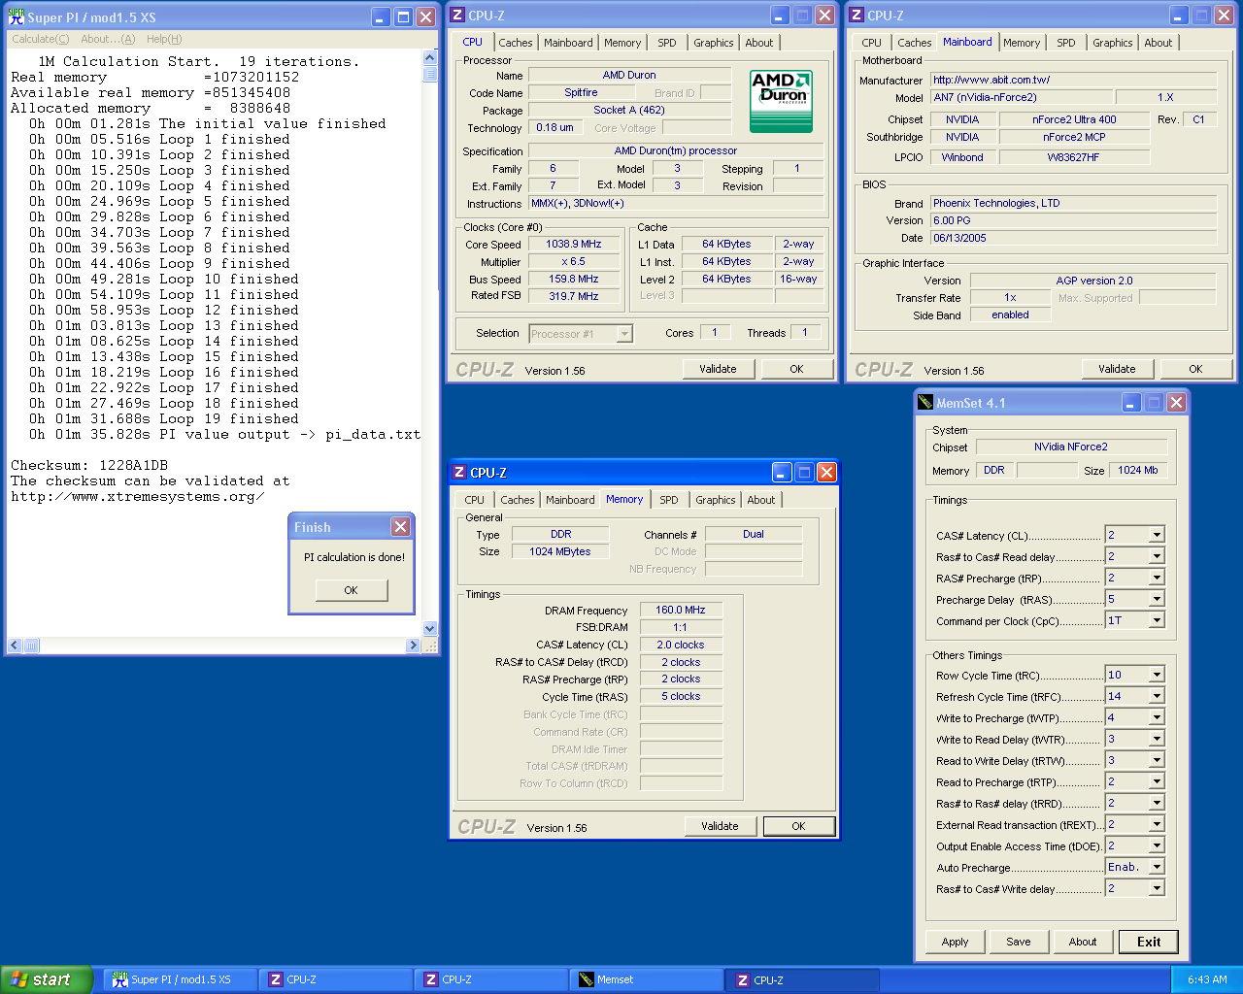
Task: Click Validate in CPU-Z CPU window
Action: 718,369
